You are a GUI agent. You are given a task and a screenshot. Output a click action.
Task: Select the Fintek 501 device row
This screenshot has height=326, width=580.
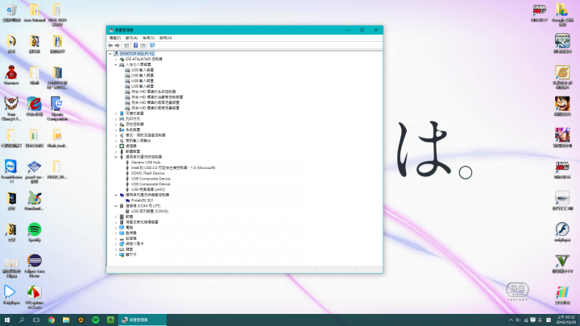pos(142,200)
